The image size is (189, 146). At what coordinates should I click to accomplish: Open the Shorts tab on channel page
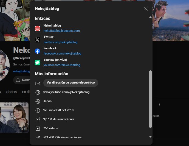[x=12, y=92]
